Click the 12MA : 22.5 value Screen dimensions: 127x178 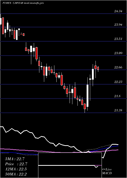[x=16, y=169]
